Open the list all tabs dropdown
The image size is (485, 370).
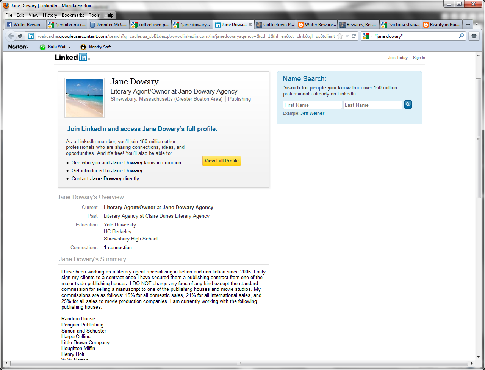point(477,25)
